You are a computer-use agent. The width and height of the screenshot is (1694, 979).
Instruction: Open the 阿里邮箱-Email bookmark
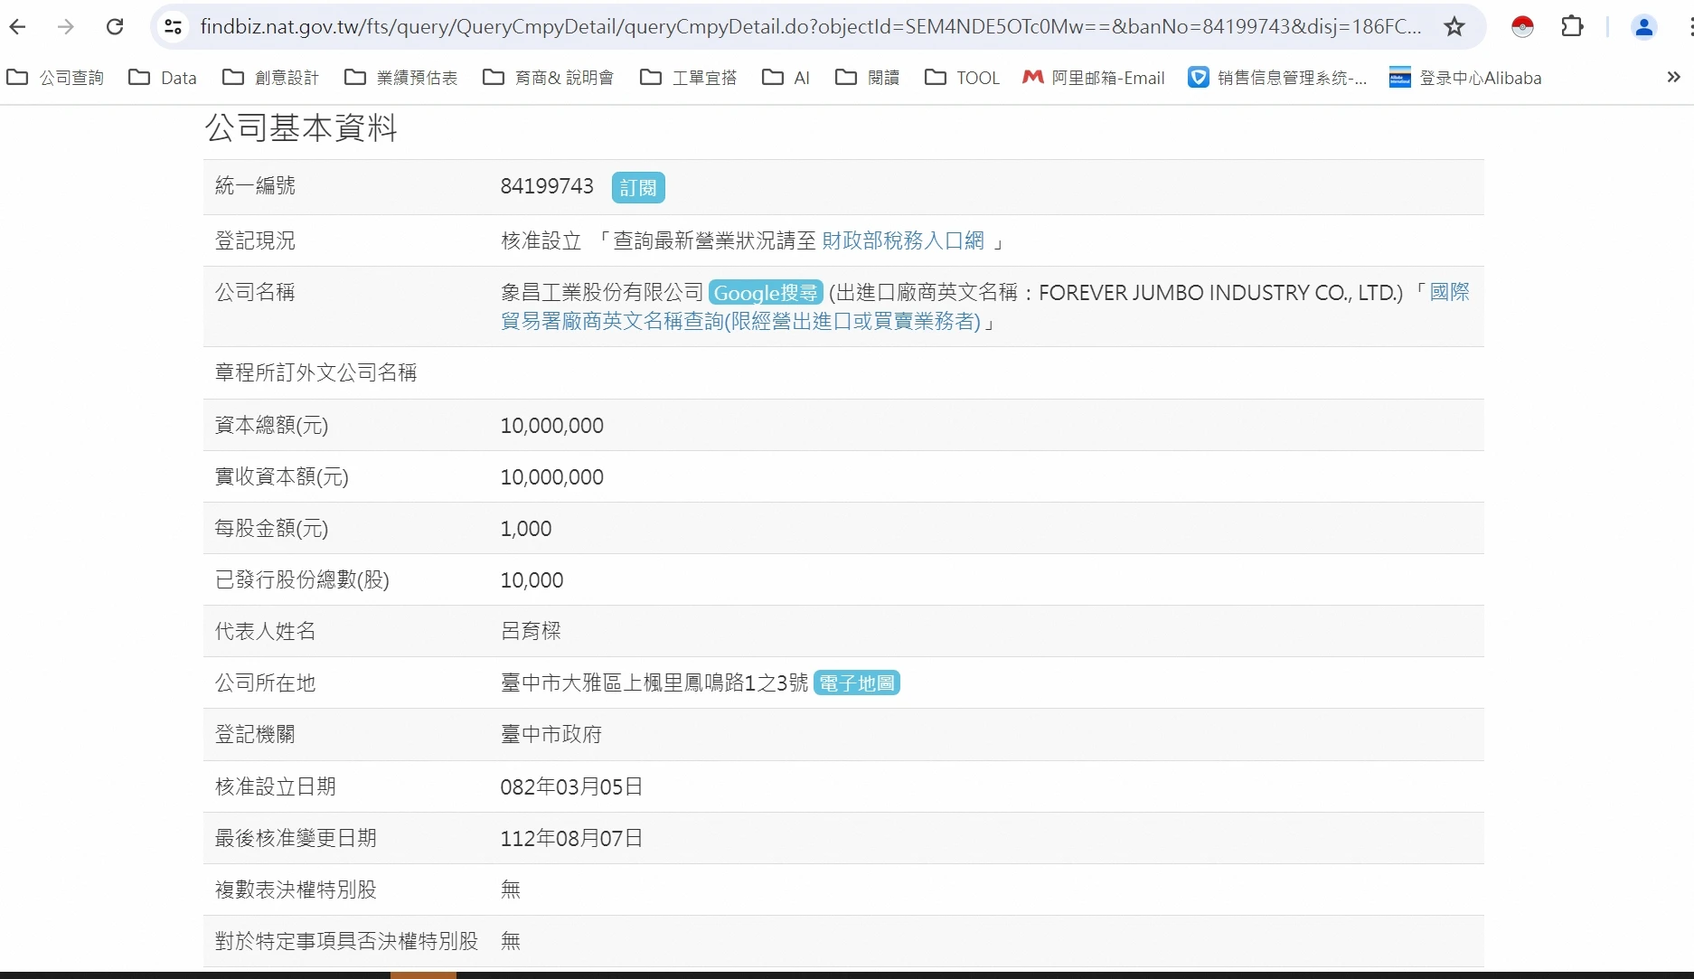(1094, 78)
